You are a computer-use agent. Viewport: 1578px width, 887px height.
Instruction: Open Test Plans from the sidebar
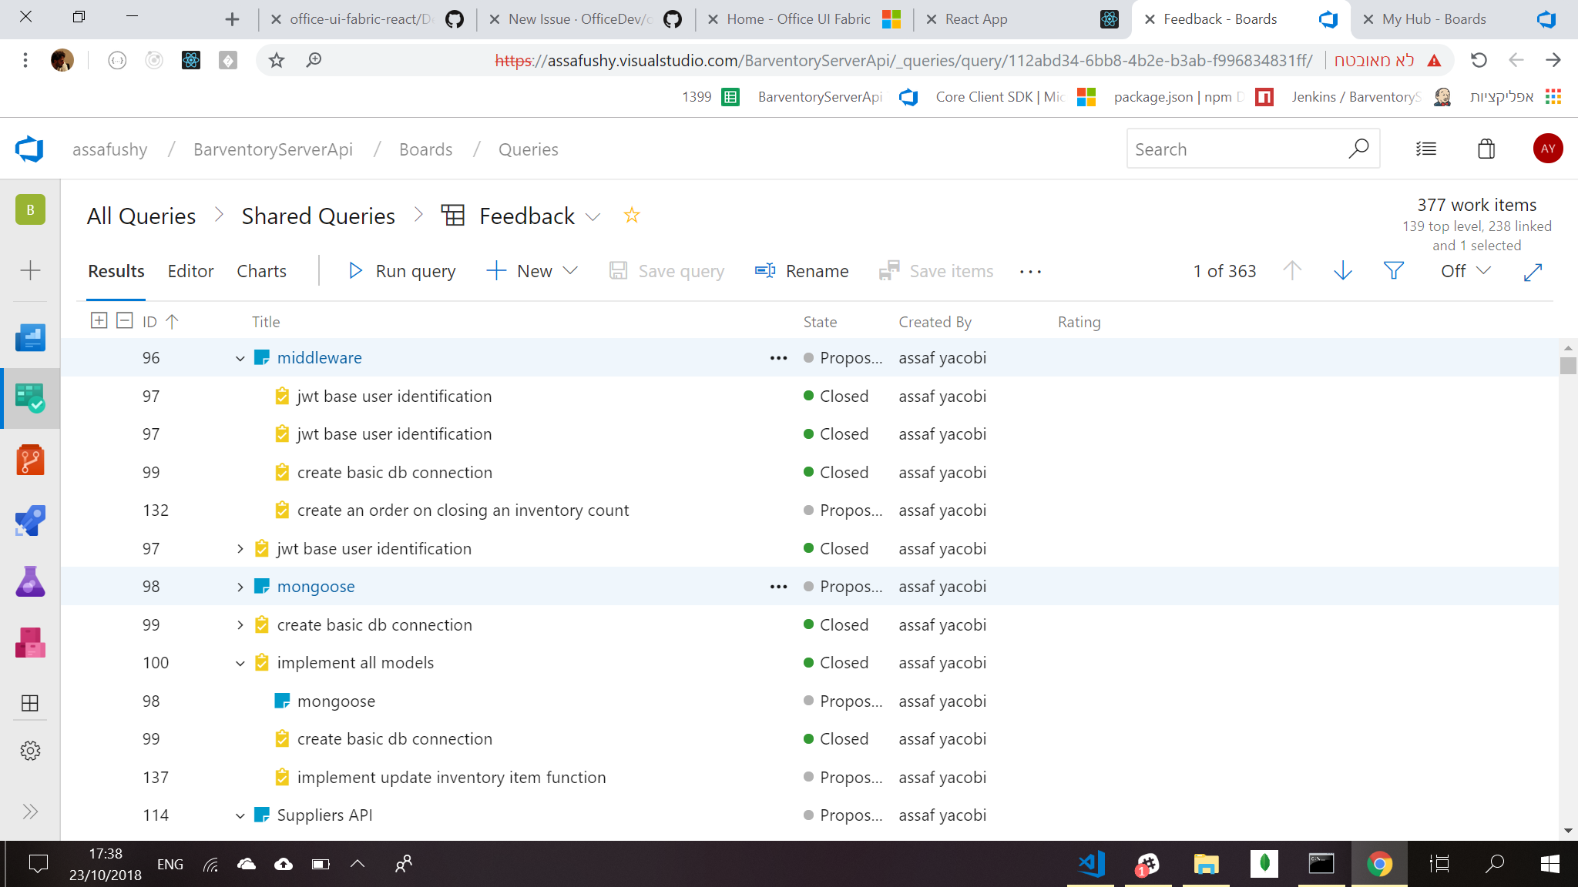(30, 581)
